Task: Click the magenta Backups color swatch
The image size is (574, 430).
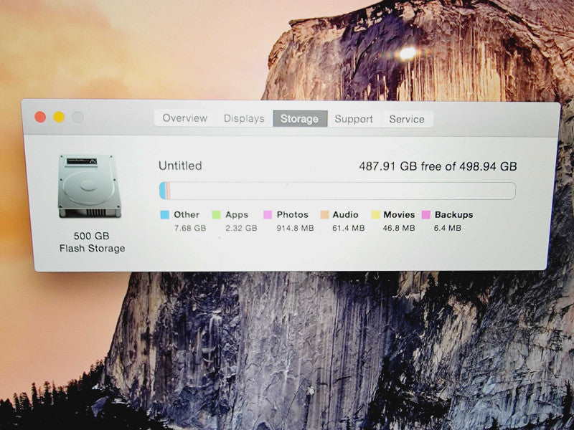Action: (x=425, y=214)
